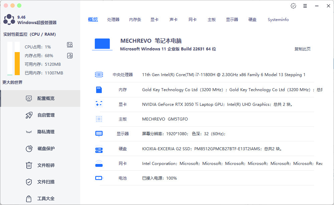Click the 内存 memory card icon

coord(99,90)
